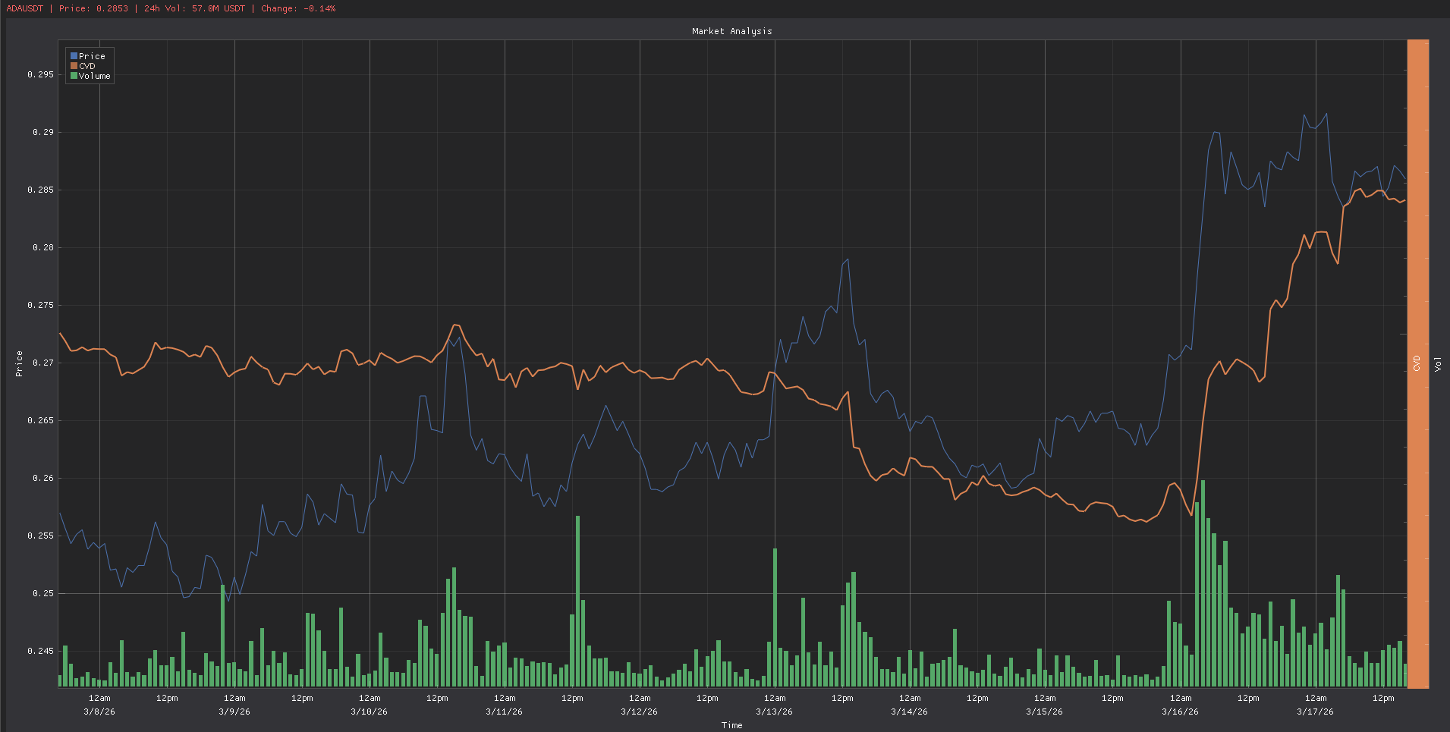Click the Market Analysis chart title
Image resolution: width=1450 pixels, height=732 pixels.
tap(732, 31)
